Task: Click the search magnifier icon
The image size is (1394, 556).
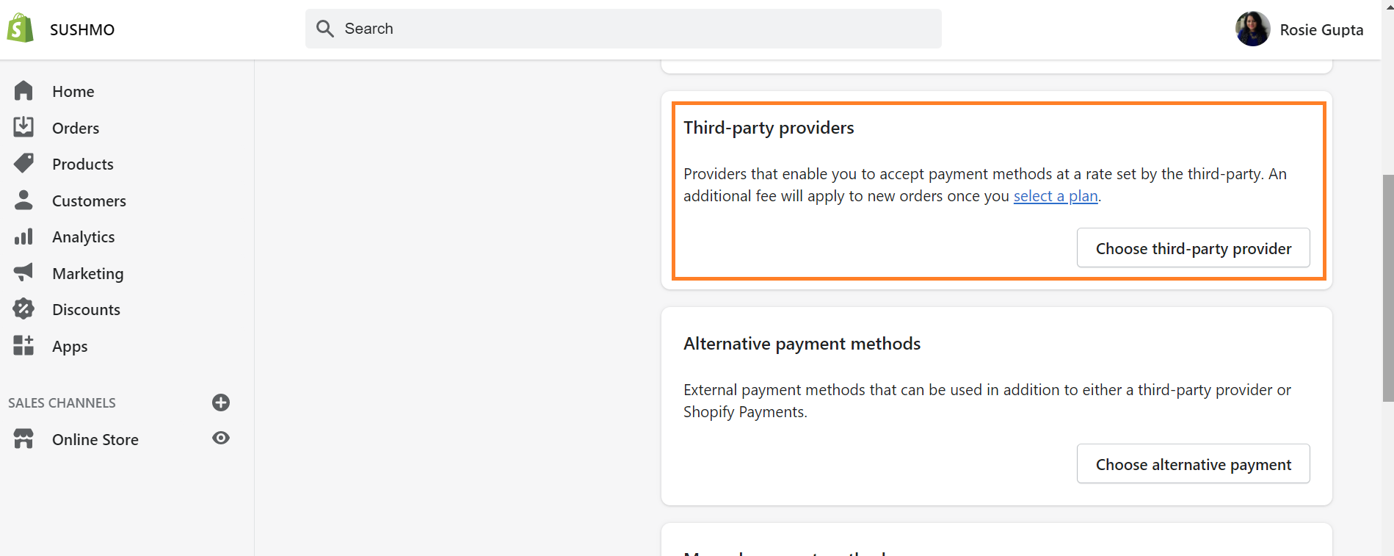Action: click(325, 28)
